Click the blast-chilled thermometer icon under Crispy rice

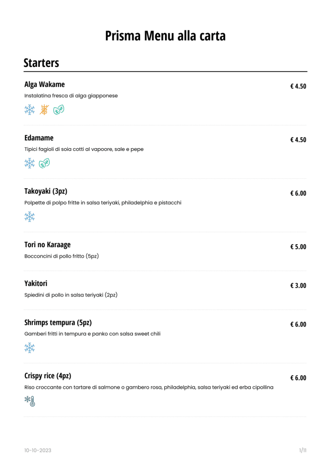tap(30, 401)
